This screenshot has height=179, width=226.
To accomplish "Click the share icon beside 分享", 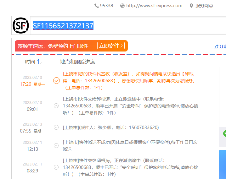I will 216,46.
